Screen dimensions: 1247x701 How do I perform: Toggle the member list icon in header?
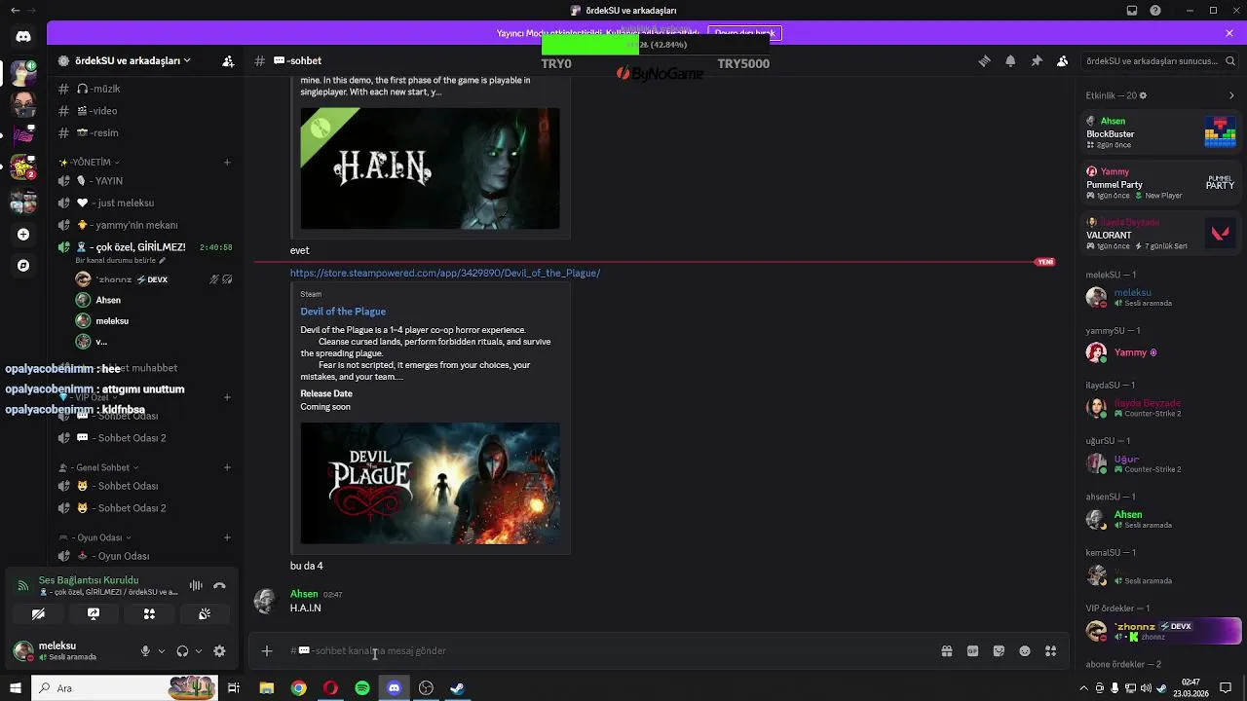pyautogui.click(x=1062, y=60)
